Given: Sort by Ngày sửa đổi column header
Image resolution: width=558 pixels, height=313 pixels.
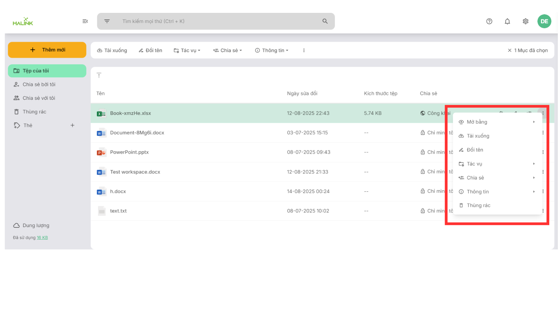Looking at the screenshot, I should [302, 93].
